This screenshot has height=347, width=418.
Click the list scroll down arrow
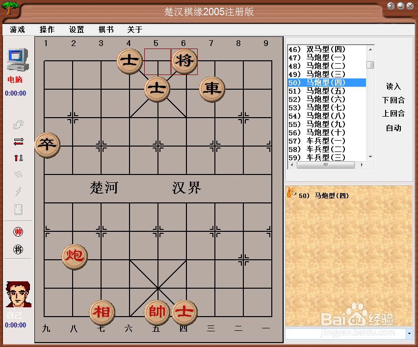click(x=370, y=157)
